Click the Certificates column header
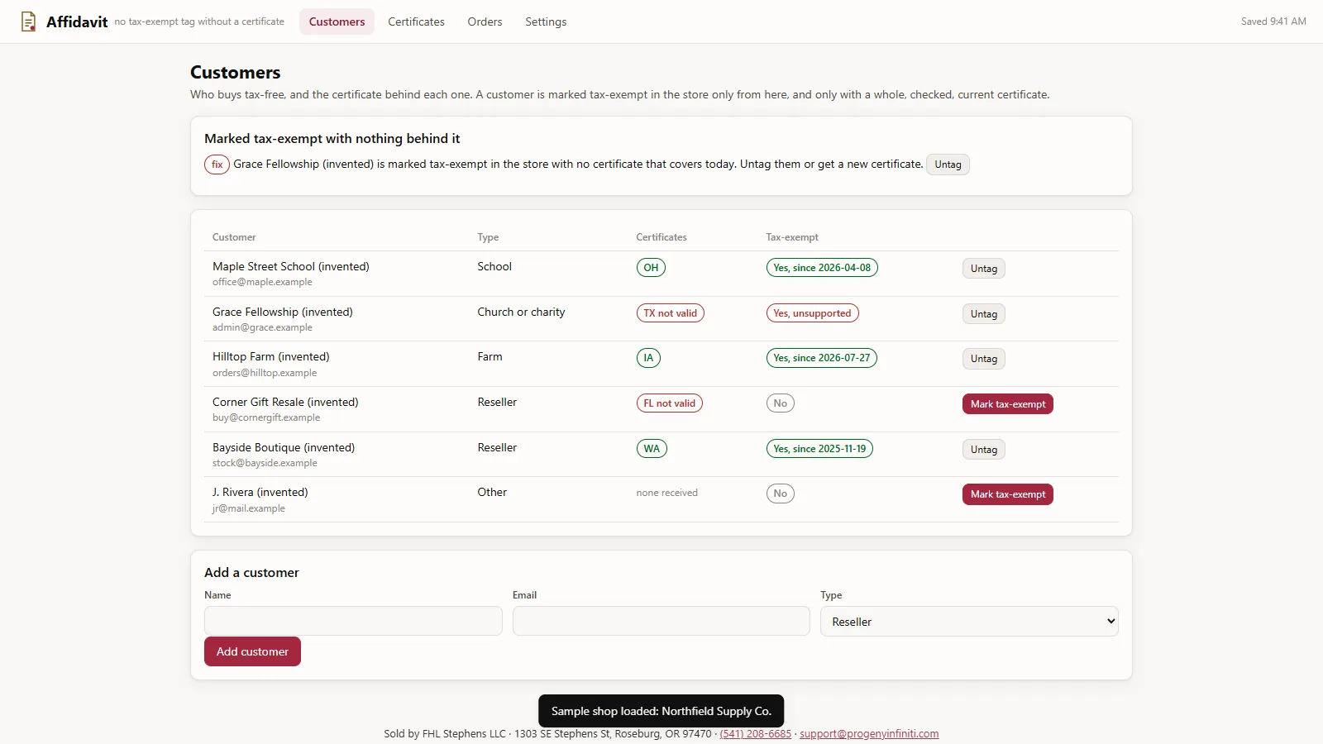1323x744 pixels. click(x=661, y=237)
